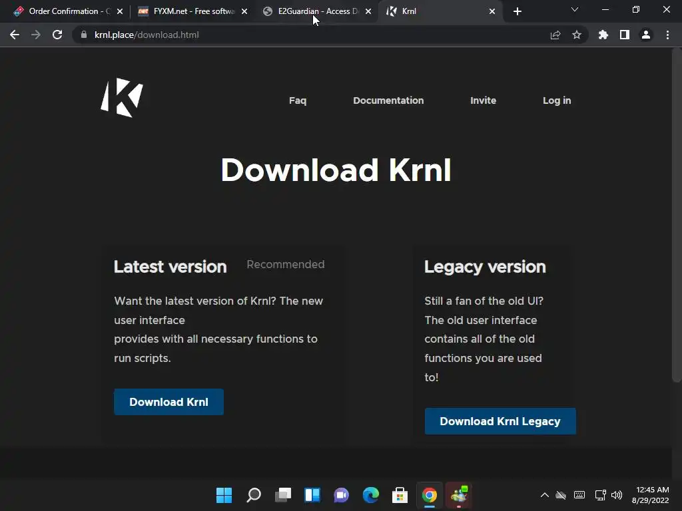Viewport: 682px width, 511px height.
Task: Close the E2Guardian tab
Action: click(x=368, y=11)
